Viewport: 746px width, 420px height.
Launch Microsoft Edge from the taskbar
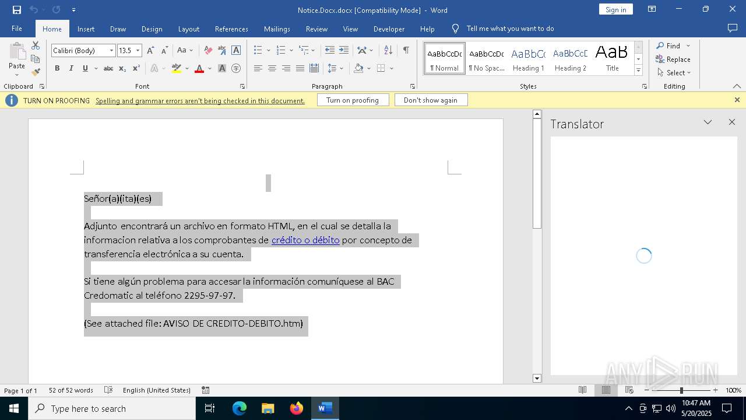click(x=240, y=408)
